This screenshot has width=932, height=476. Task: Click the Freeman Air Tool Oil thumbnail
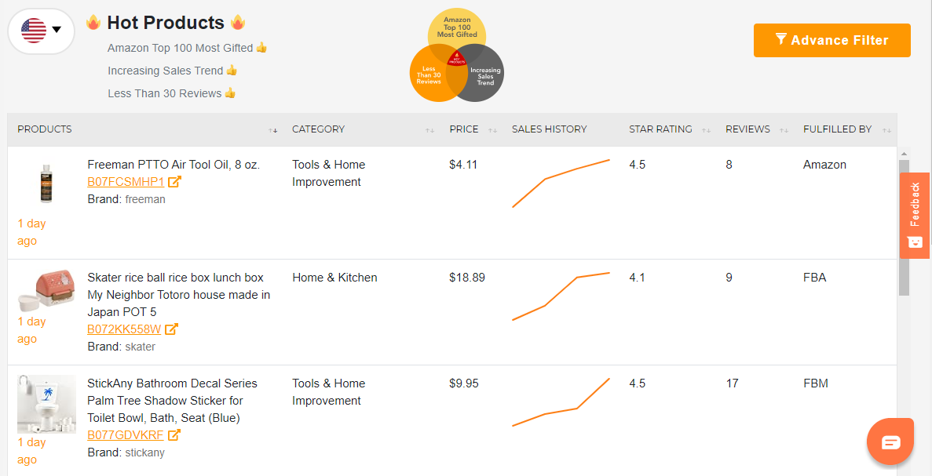[x=46, y=184]
